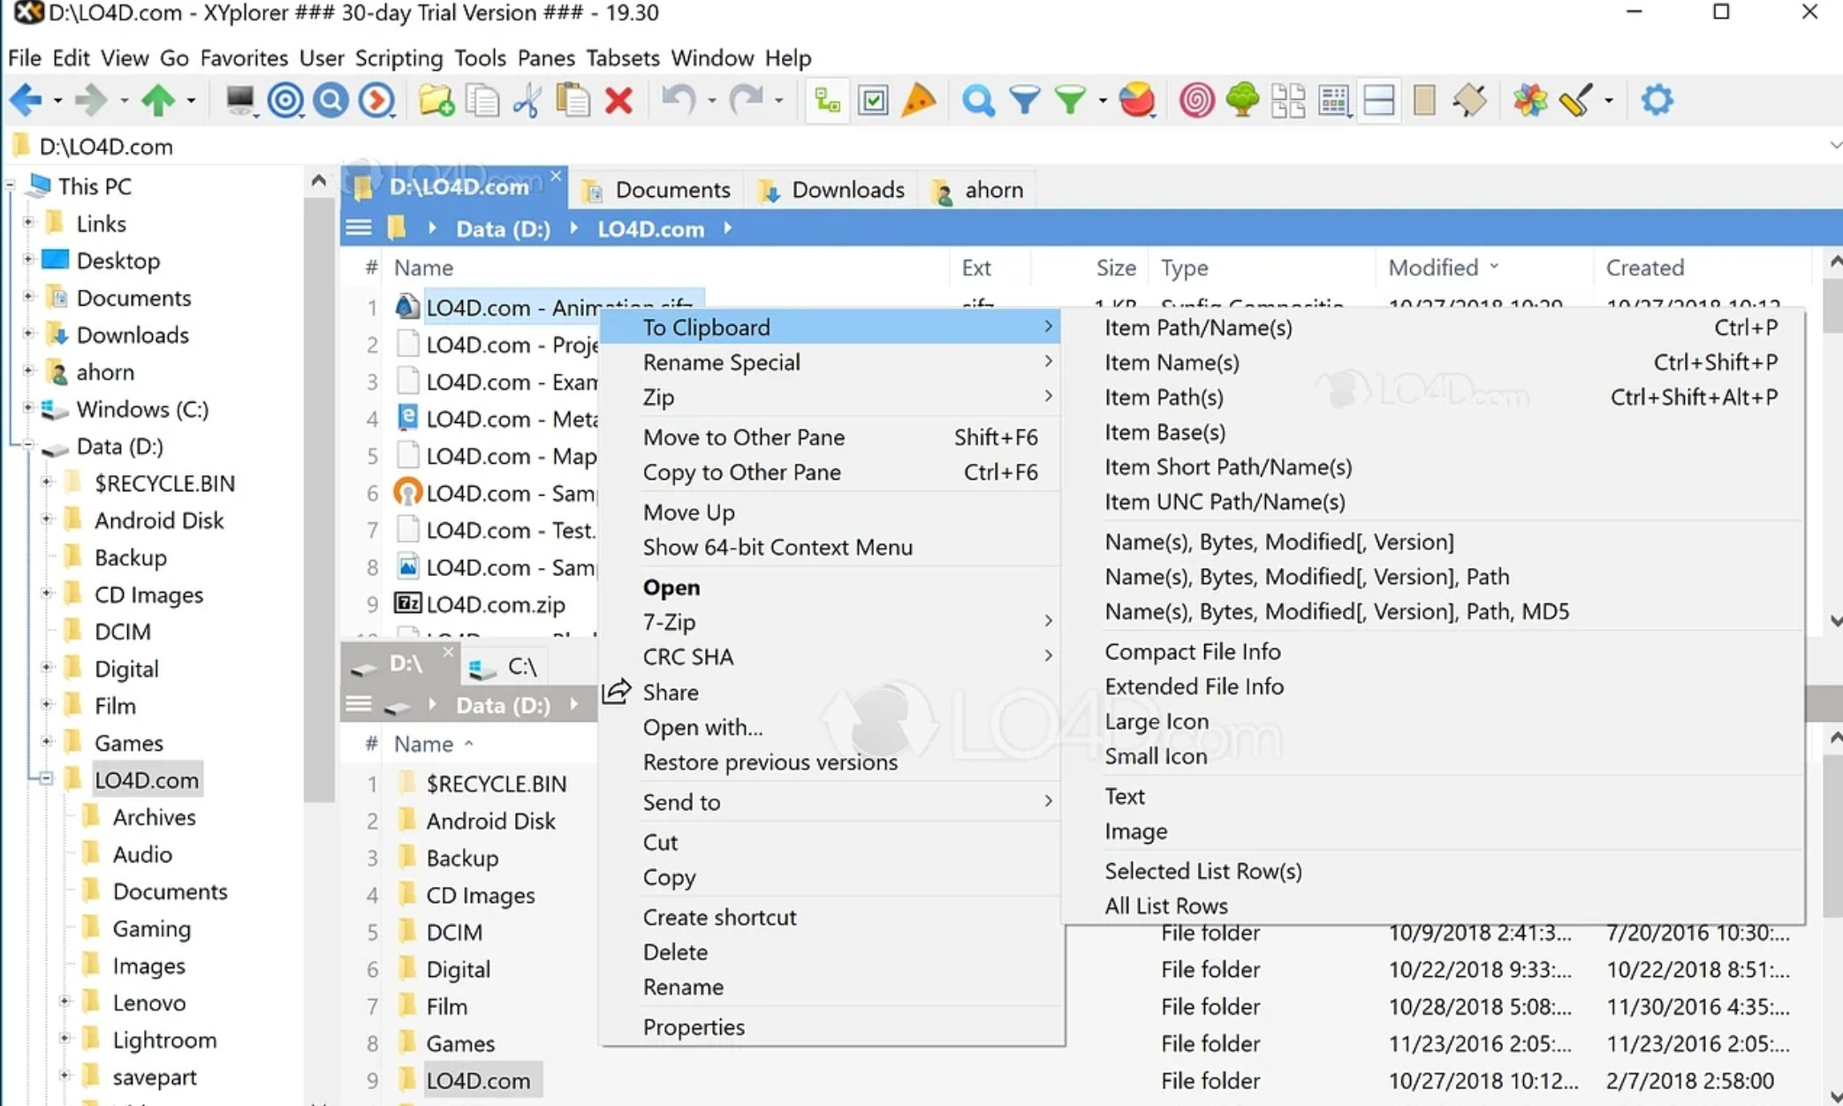Click the green tree Mini Tree icon
This screenshot has height=1106, width=1843.
pos(1242,100)
